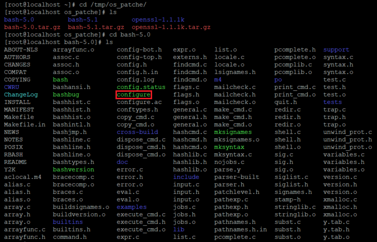The image size is (377, 242).
Task: Select the 'execute_cmd.c' file
Action: (x=141, y=214)
